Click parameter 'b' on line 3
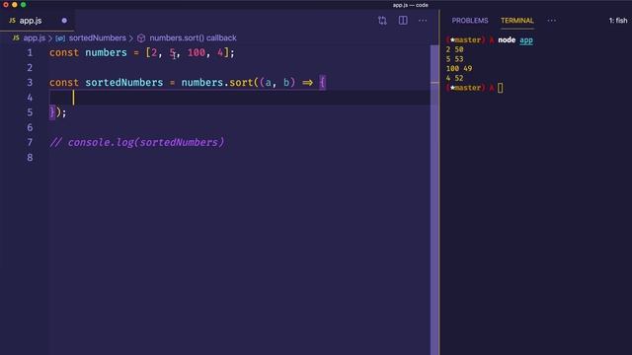The image size is (632, 355). pyautogui.click(x=286, y=83)
